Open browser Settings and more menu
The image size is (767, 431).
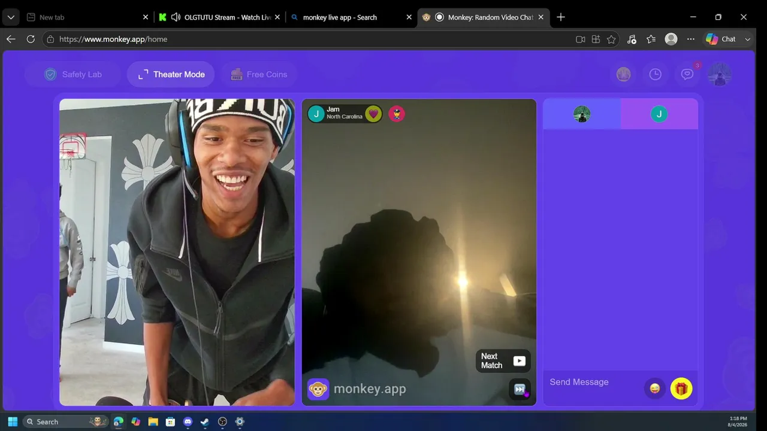(691, 39)
